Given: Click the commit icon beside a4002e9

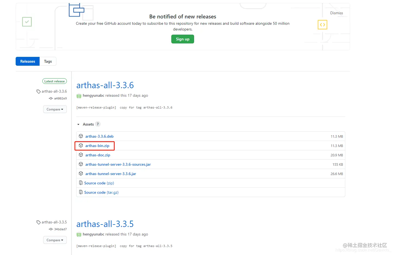Looking at the screenshot, I should click(51, 98).
